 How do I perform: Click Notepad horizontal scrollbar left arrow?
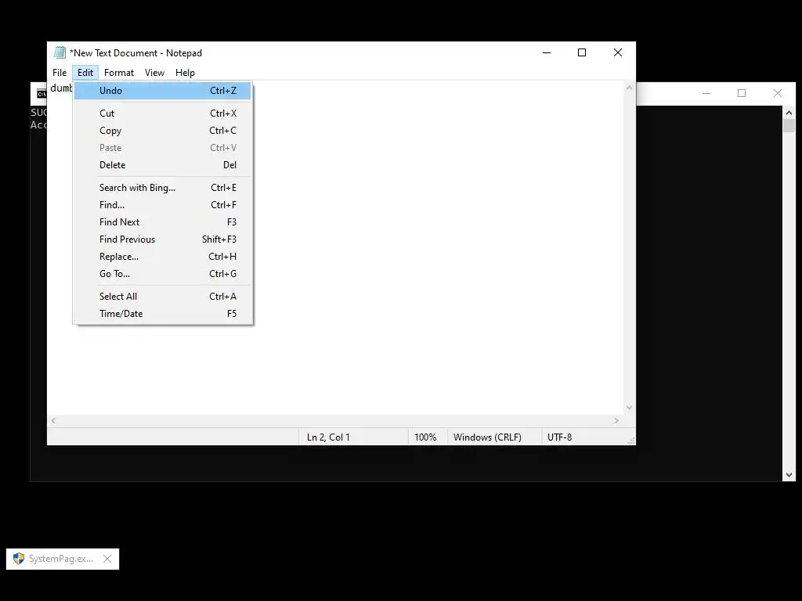(x=54, y=420)
